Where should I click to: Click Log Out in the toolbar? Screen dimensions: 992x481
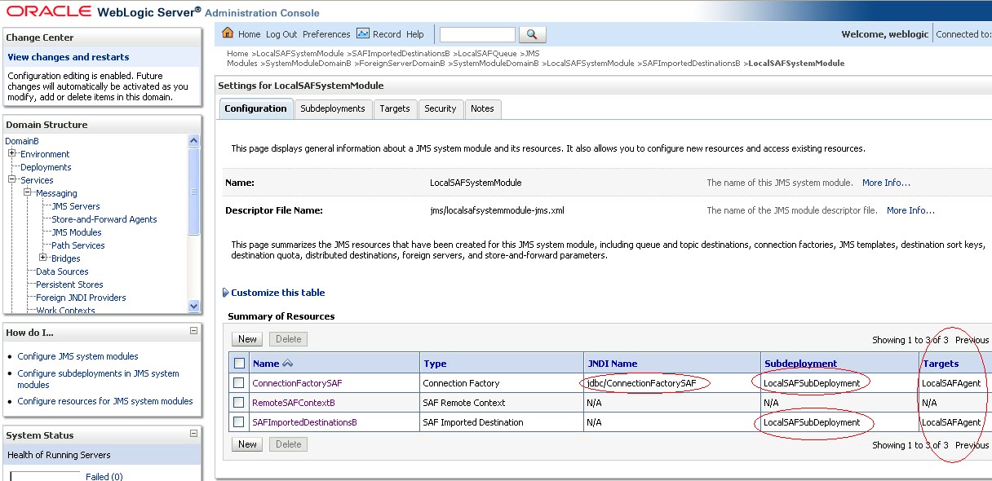pyautogui.click(x=281, y=34)
